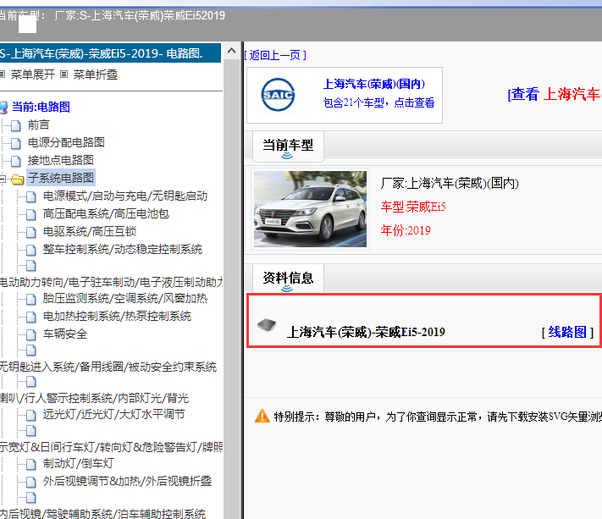Click page icon beside 远光灯/近光灯
The width and height of the screenshot is (602, 519).
pyautogui.click(x=31, y=415)
